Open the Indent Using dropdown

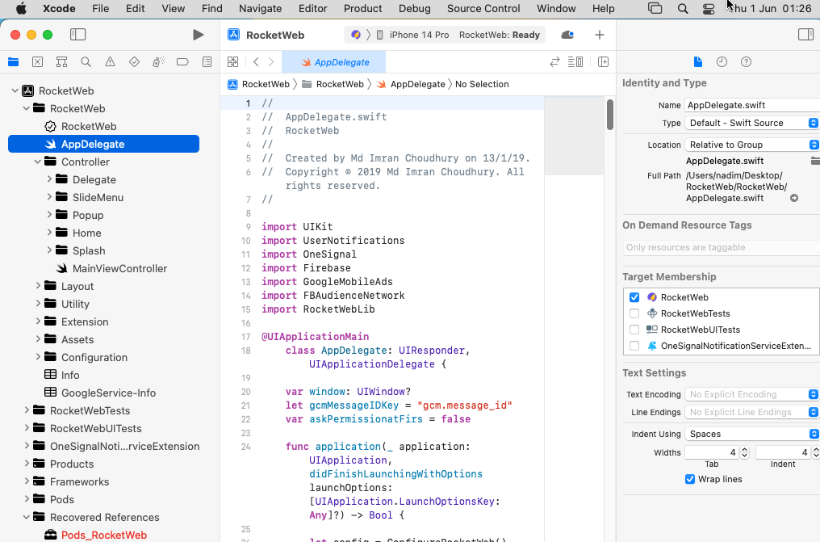pyautogui.click(x=752, y=435)
